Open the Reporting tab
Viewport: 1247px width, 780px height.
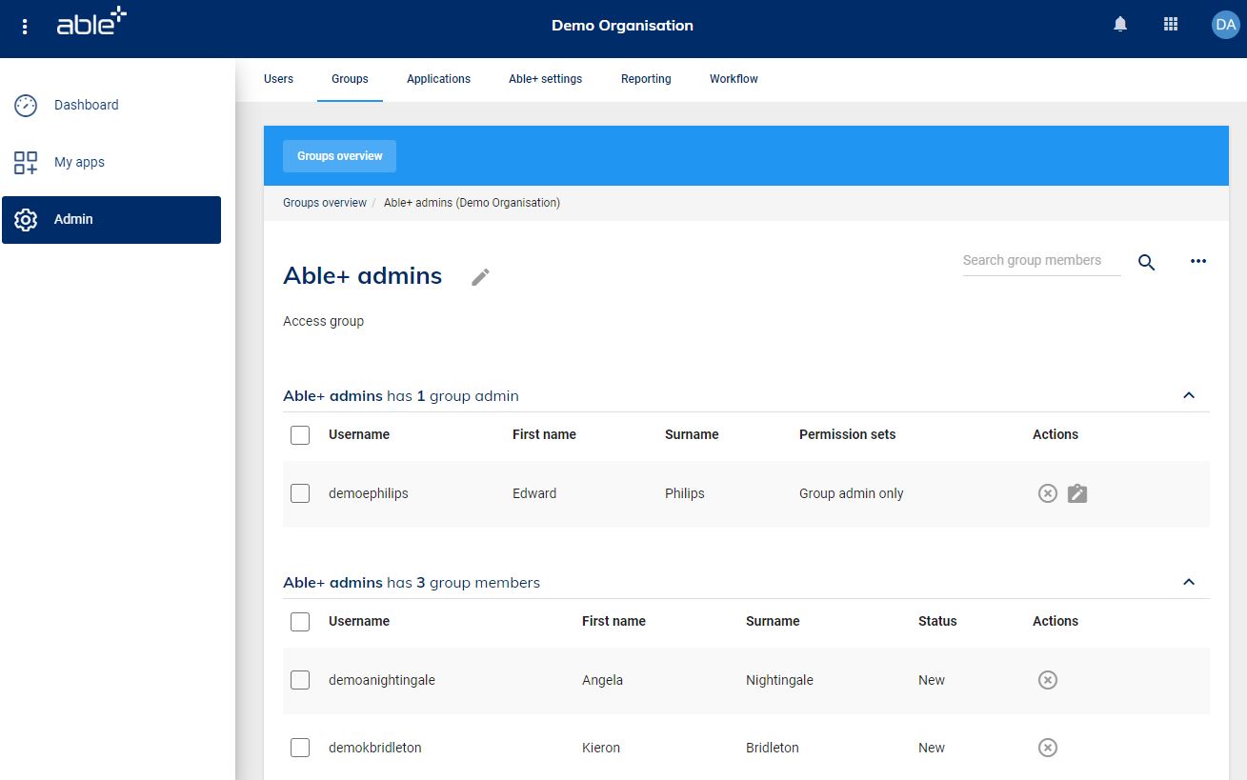[x=646, y=79]
